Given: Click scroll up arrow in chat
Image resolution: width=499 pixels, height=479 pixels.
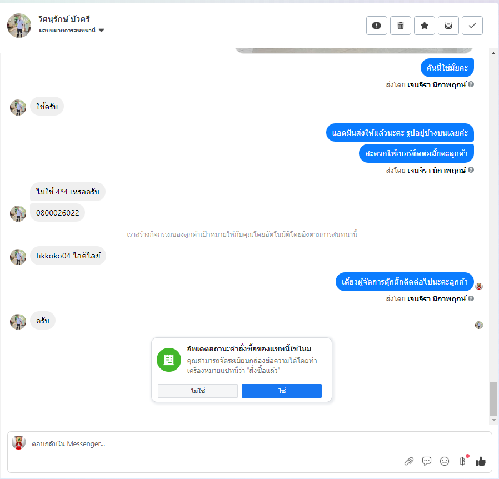Looking at the screenshot, I should [493, 53].
